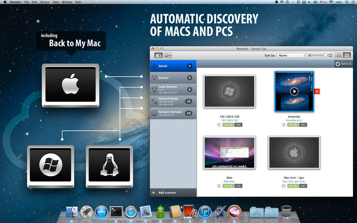
Task: Open settings gear for Mac mini - Igor
Action: [x=283, y=186]
